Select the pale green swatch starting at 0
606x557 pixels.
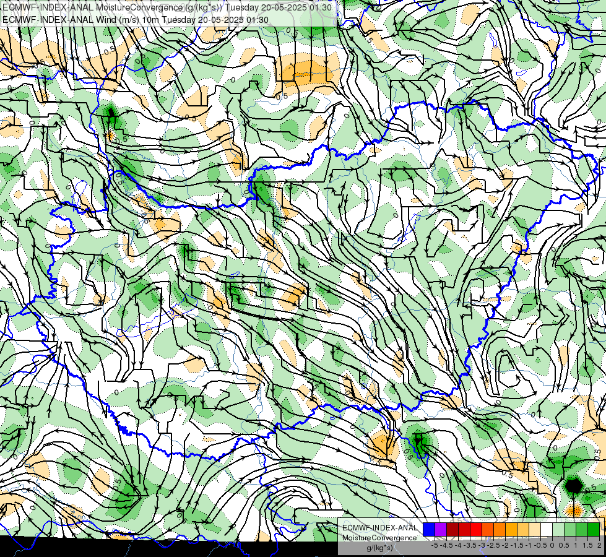pos(558,529)
